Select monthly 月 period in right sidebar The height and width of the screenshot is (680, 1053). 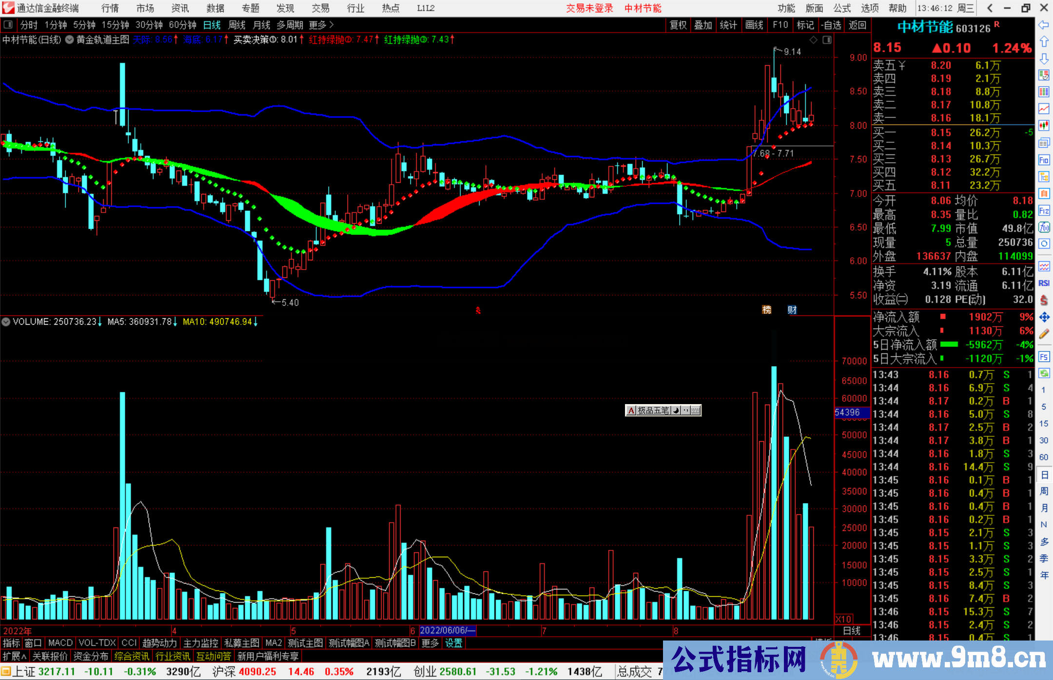click(1044, 508)
